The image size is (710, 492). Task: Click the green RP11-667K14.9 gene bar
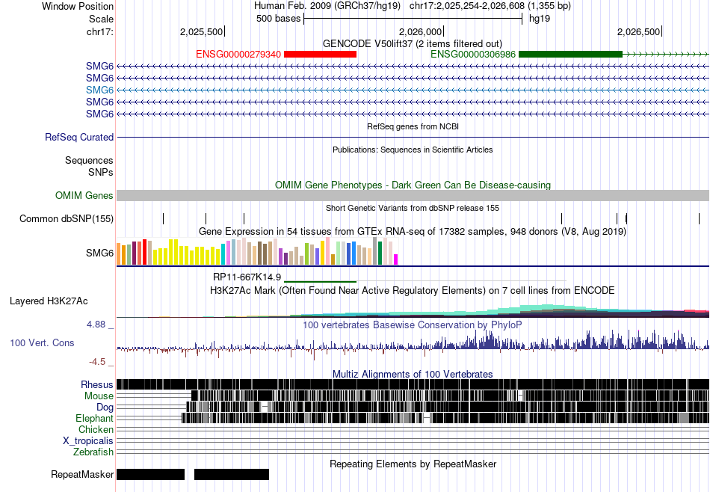pos(320,281)
